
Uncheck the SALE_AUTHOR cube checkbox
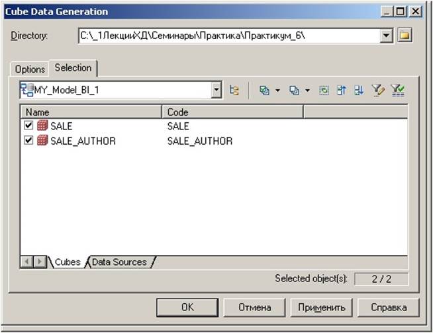tap(28, 140)
